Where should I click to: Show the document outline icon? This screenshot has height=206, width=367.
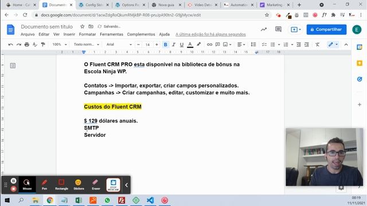[x=13, y=66]
